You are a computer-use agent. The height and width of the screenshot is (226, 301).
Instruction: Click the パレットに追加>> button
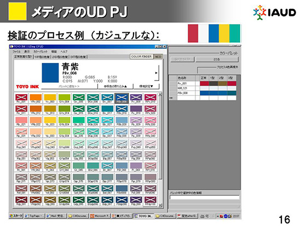click(x=69, y=86)
